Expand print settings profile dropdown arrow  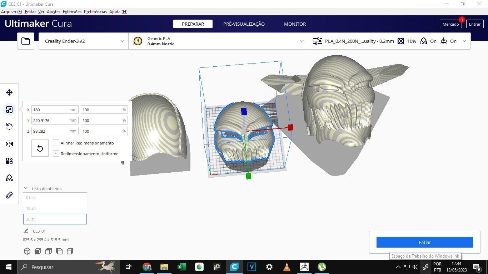tap(464, 41)
